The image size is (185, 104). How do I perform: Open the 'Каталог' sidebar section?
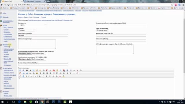5,25
